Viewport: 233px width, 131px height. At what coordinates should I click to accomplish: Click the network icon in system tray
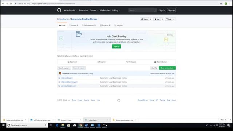(x=214, y=125)
